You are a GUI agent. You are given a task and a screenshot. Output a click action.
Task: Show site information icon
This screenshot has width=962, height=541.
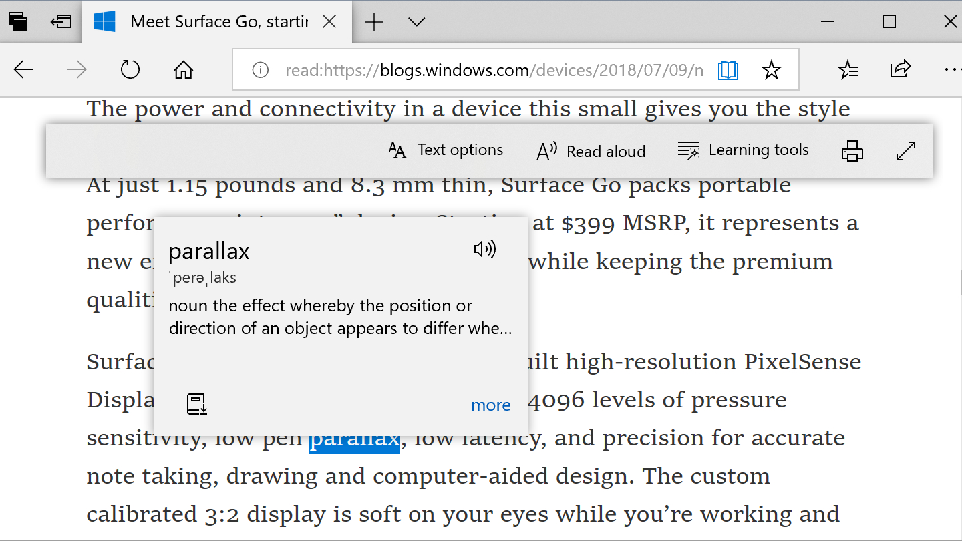pos(260,70)
